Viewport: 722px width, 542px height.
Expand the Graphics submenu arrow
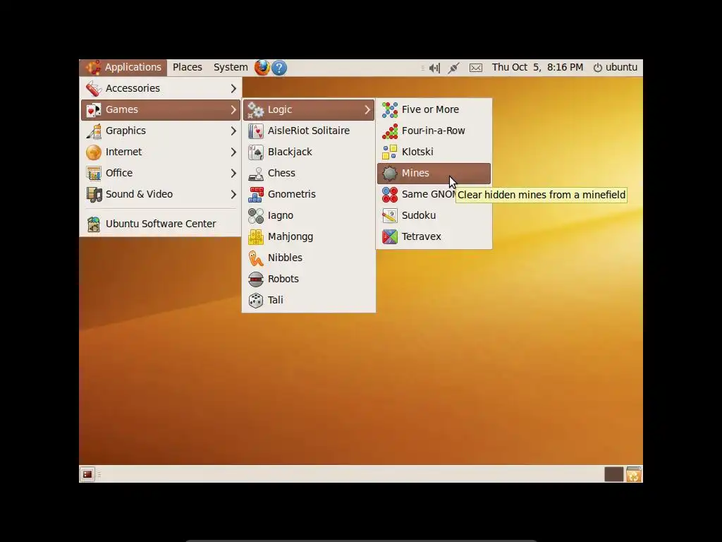(x=233, y=131)
